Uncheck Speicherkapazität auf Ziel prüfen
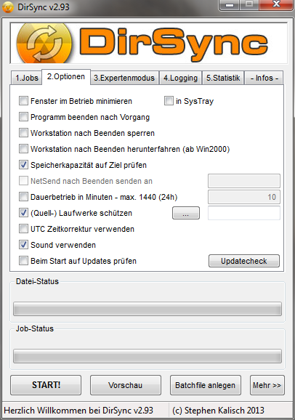This screenshot has width=295, height=420. click(23, 165)
